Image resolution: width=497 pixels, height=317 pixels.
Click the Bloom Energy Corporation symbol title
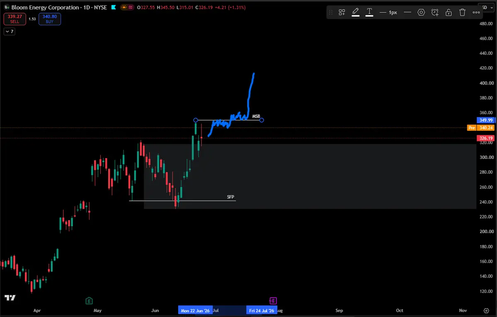(45, 7)
